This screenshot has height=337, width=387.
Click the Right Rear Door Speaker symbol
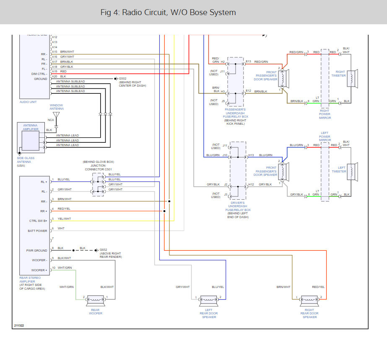coord(309,301)
